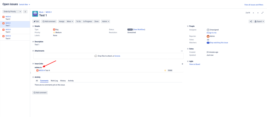Screen dimensions: 267x117
Task: Click Stop watching this issue link
Action: pyautogui.click(x=219, y=43)
